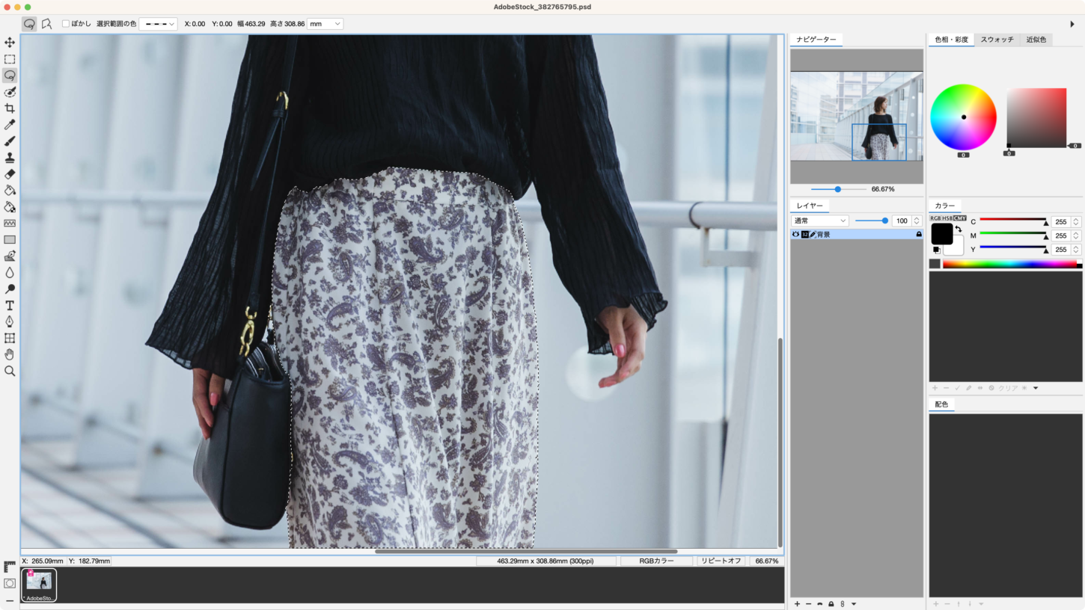
Task: Click the Zoom magnifier tool
Action: (x=10, y=371)
